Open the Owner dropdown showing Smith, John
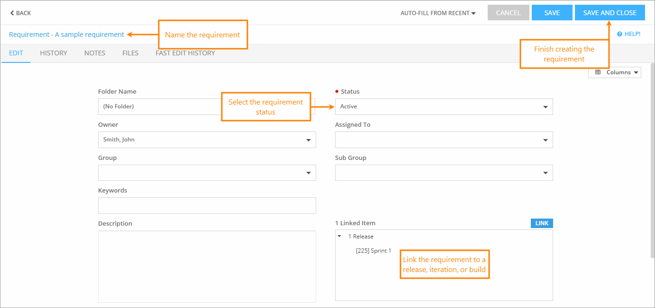 308,140
